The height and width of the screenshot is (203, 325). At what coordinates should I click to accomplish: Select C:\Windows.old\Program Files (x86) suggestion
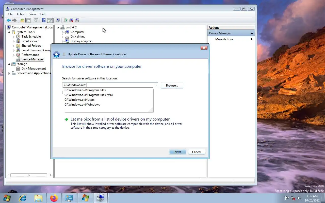(x=108, y=95)
